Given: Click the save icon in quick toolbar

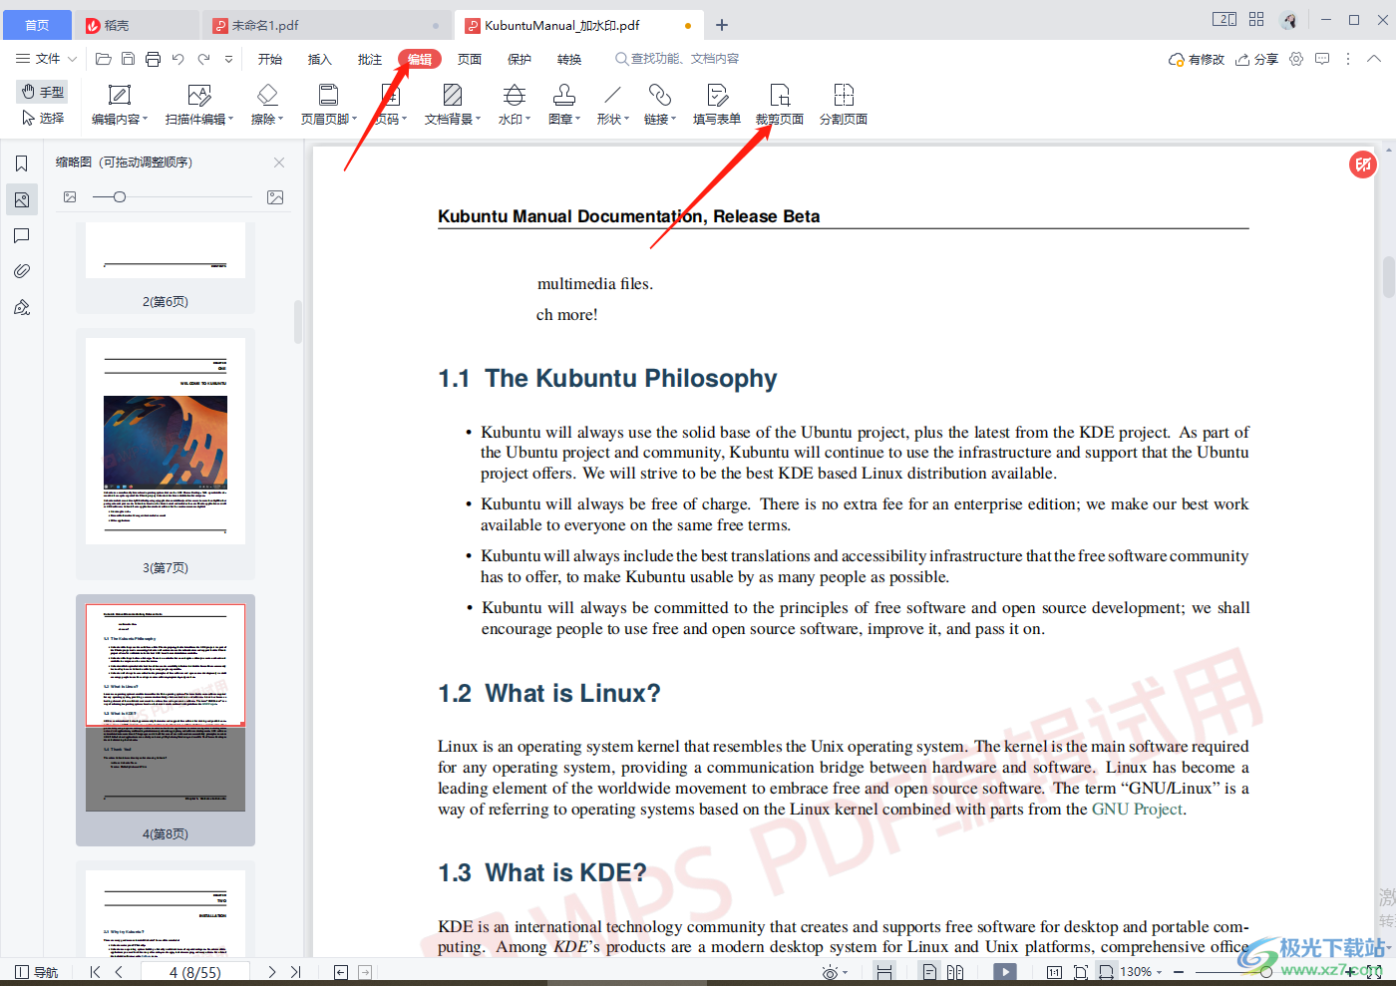Looking at the screenshot, I should coord(129,59).
